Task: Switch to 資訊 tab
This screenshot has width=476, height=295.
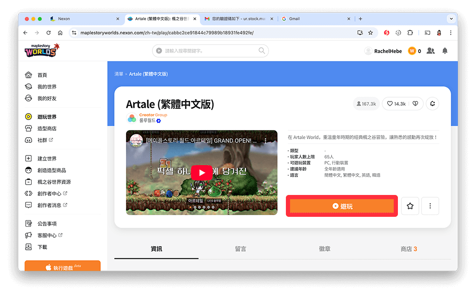Action: tap(156, 249)
